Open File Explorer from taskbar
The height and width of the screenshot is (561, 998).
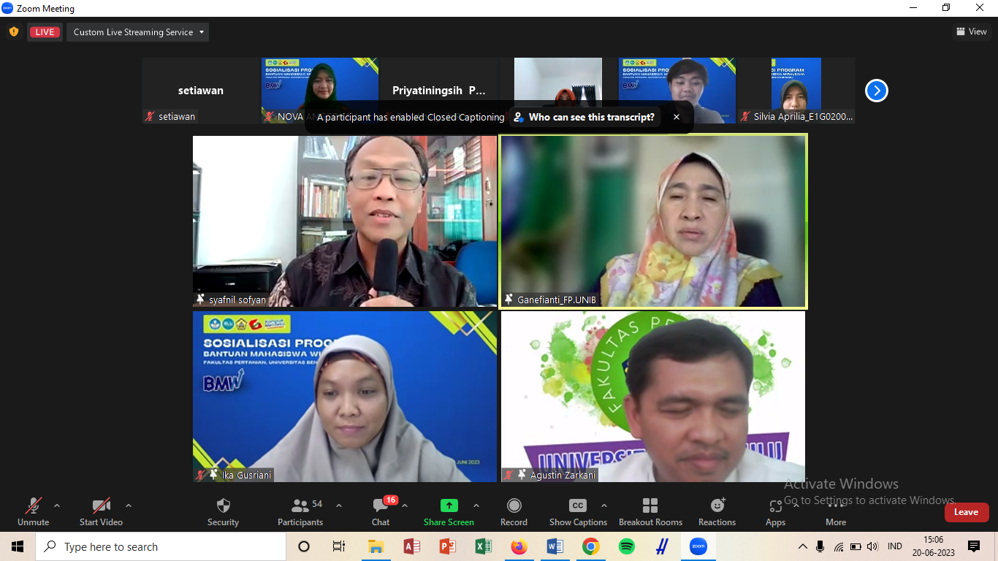376,546
